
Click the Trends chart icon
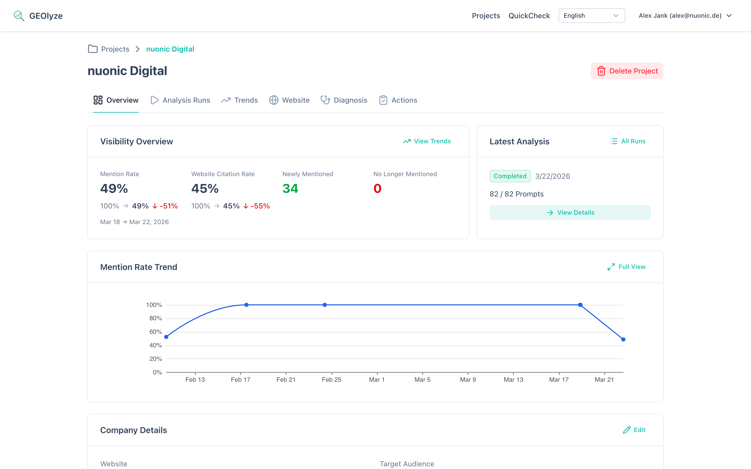226,100
